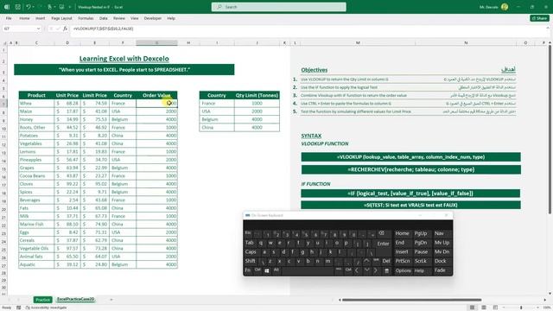
Task: Click the Windows logo key on On-Screen Keyboard
Action: click(267, 270)
